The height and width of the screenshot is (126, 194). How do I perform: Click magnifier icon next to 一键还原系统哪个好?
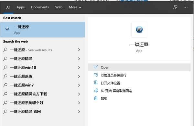(5, 103)
